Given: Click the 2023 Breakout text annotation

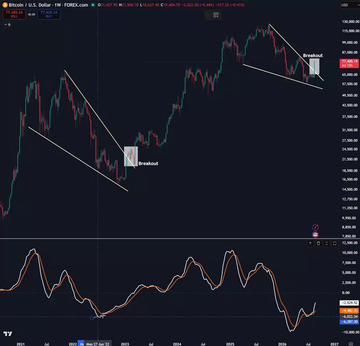Looking at the screenshot, I should [148, 163].
